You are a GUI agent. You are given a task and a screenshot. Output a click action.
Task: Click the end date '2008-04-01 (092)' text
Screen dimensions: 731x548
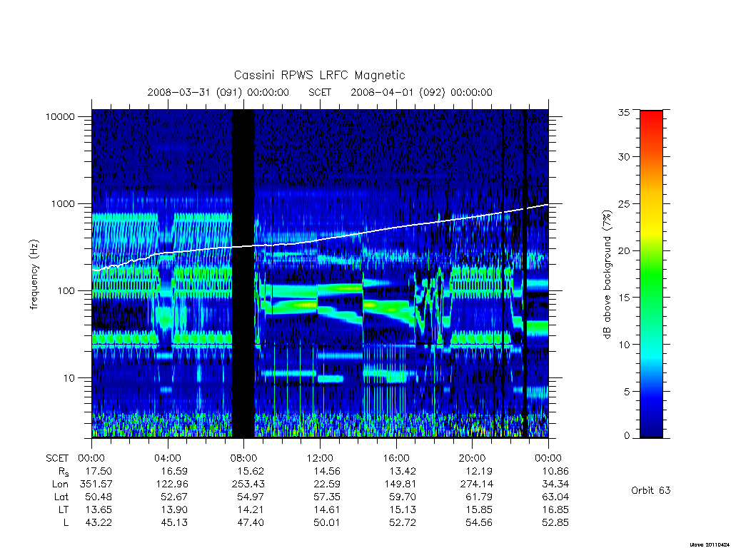pos(398,92)
